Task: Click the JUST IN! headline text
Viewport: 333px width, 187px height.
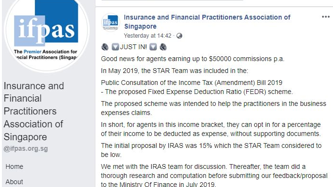Action: 134,47
